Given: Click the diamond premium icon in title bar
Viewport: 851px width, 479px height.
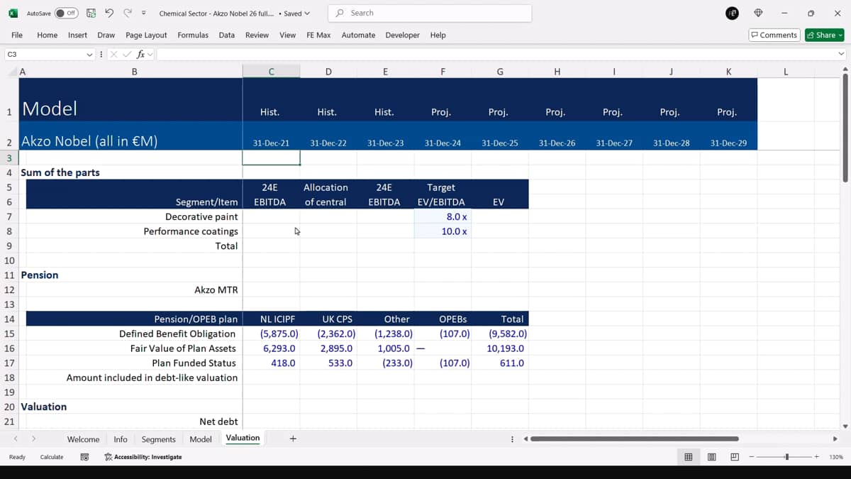Looking at the screenshot, I should click(758, 13).
